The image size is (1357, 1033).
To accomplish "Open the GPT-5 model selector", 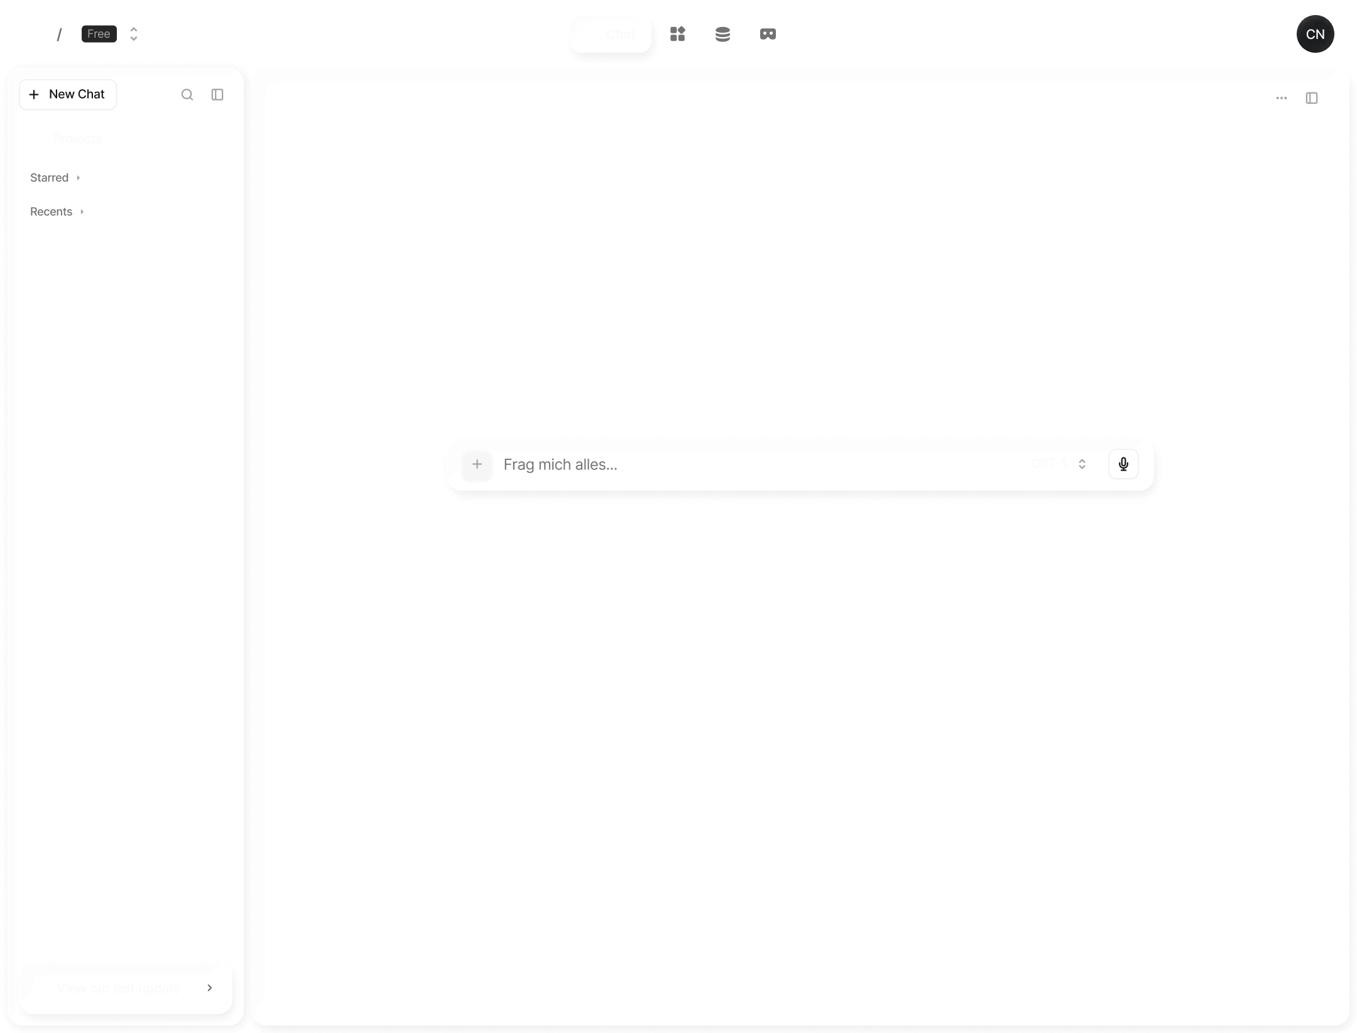I will 1060,464.
